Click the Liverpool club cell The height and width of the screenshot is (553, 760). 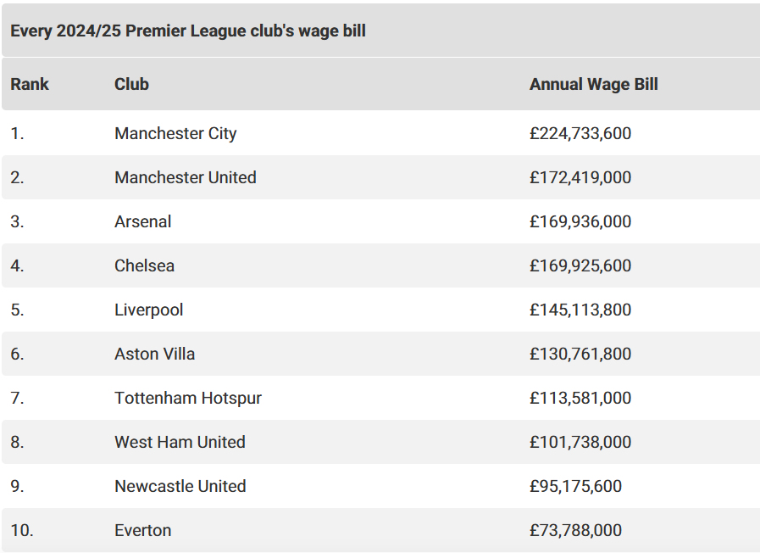[x=149, y=310]
